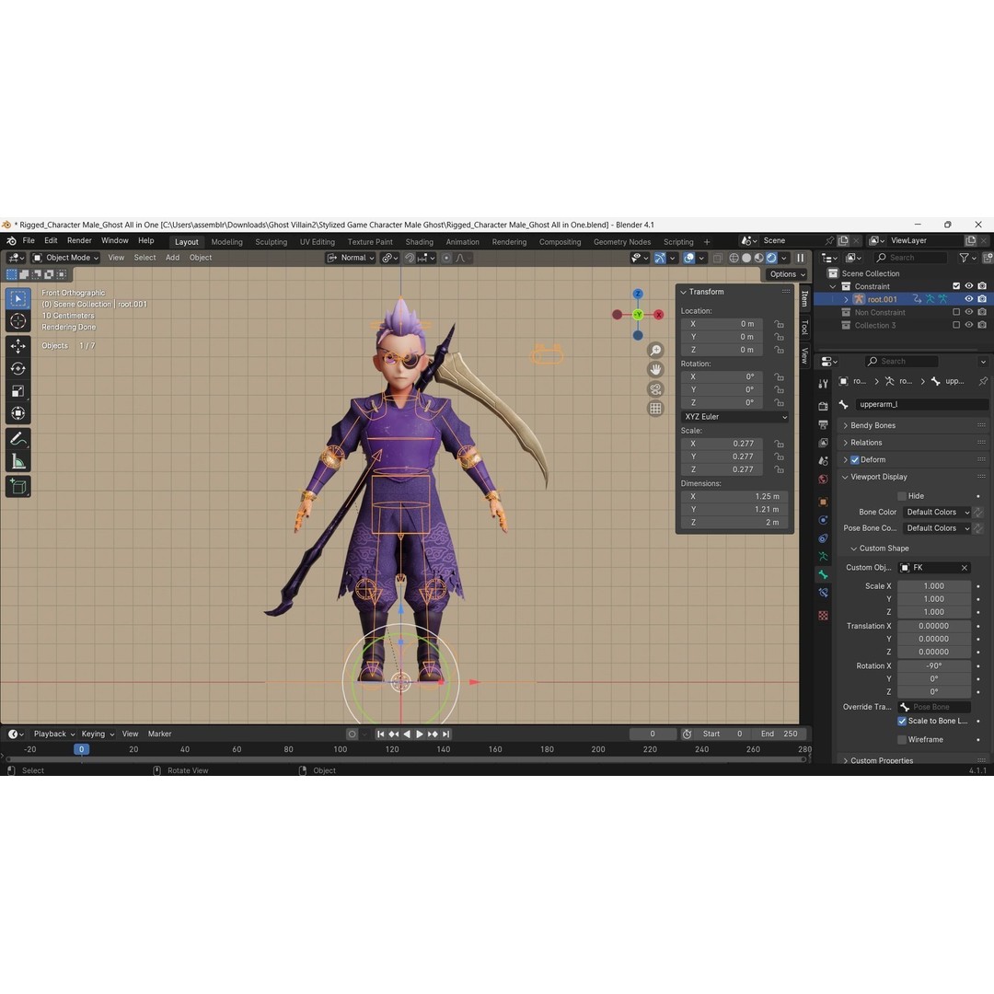The width and height of the screenshot is (994, 994).
Task: Open the Armature data properties tab
Action: [823, 557]
